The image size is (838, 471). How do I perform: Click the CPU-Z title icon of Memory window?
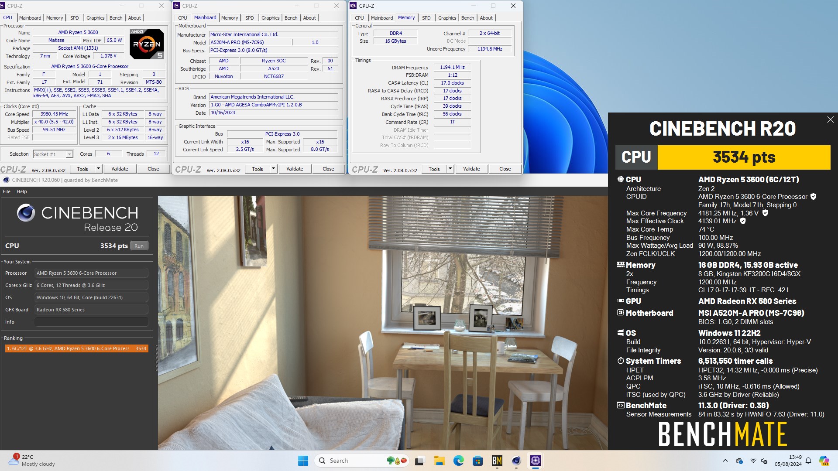point(353,6)
